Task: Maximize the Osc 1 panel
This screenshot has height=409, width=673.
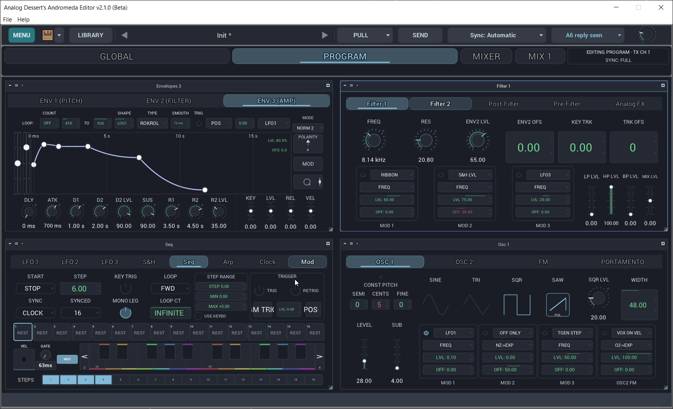Action: [663, 244]
